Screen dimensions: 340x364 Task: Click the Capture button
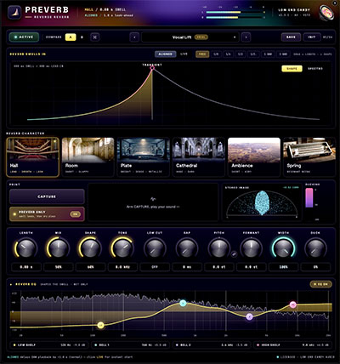[47, 196]
